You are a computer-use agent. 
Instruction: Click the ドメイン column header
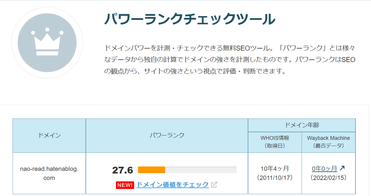(49, 136)
